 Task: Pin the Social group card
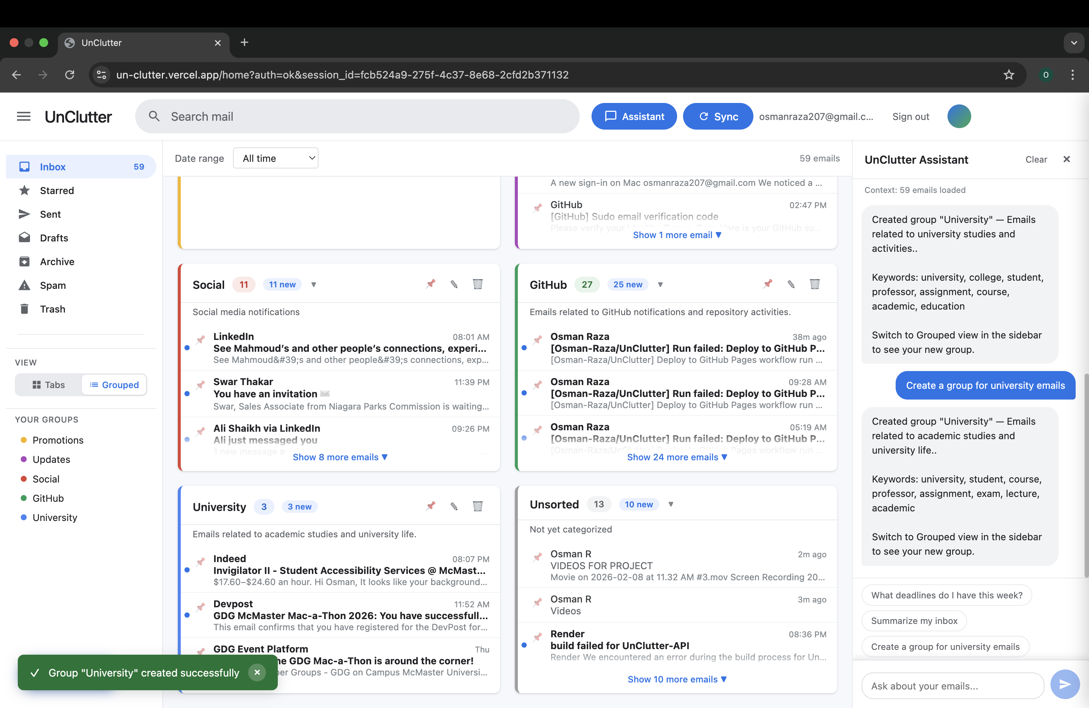430,284
